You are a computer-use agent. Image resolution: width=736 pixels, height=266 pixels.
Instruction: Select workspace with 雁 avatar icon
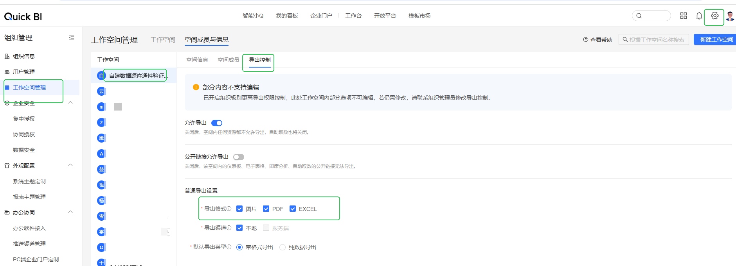(101, 138)
